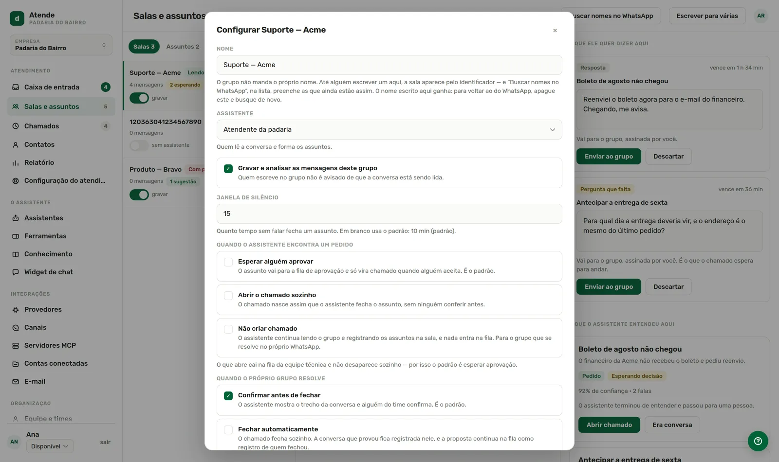
Task: Click the Era conversa button
Action: click(672, 425)
